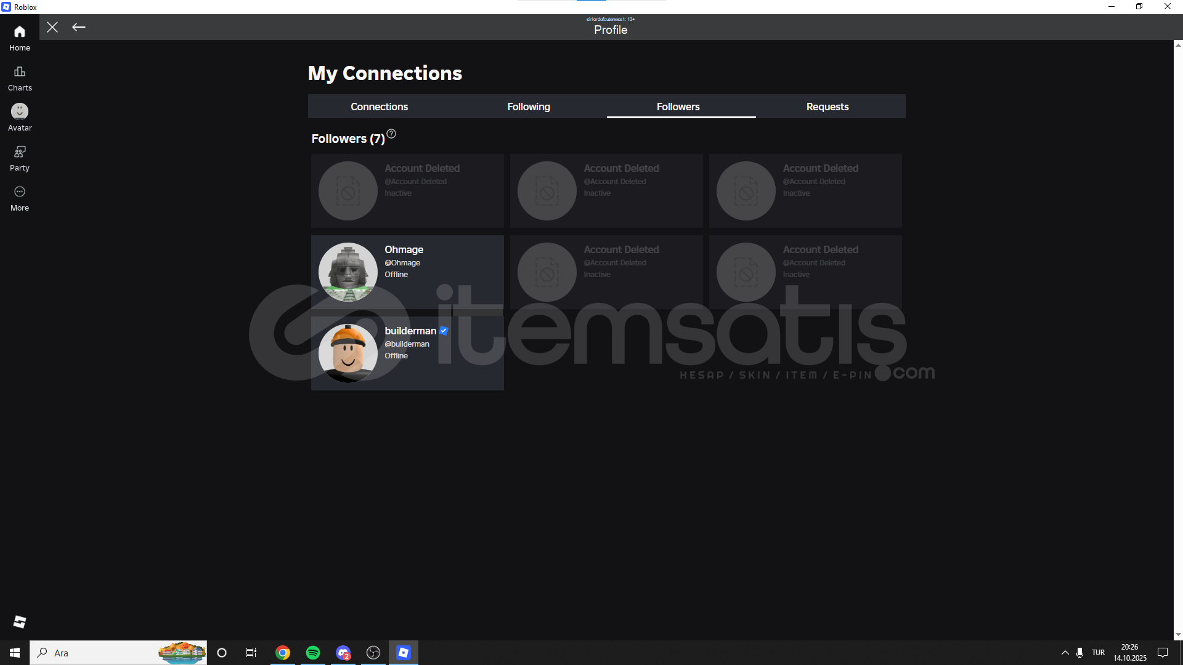Open Ohmage's avatar thumbnail
Image resolution: width=1183 pixels, height=665 pixels.
tap(348, 272)
